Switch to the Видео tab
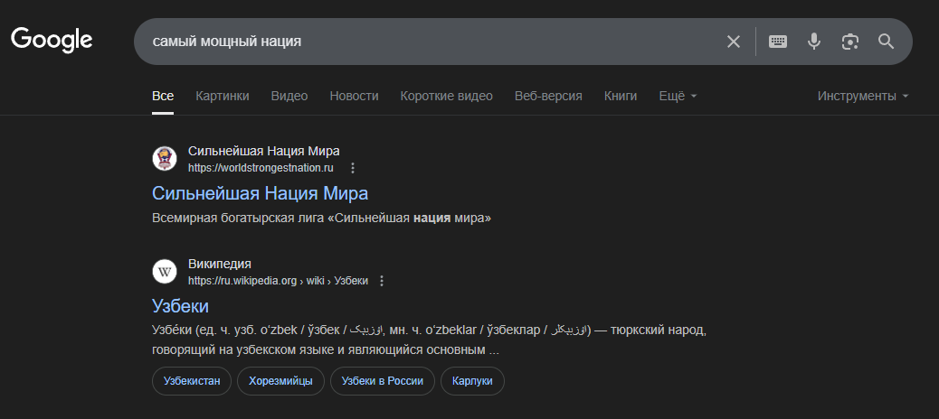Image resolution: width=939 pixels, height=419 pixels. (x=289, y=96)
